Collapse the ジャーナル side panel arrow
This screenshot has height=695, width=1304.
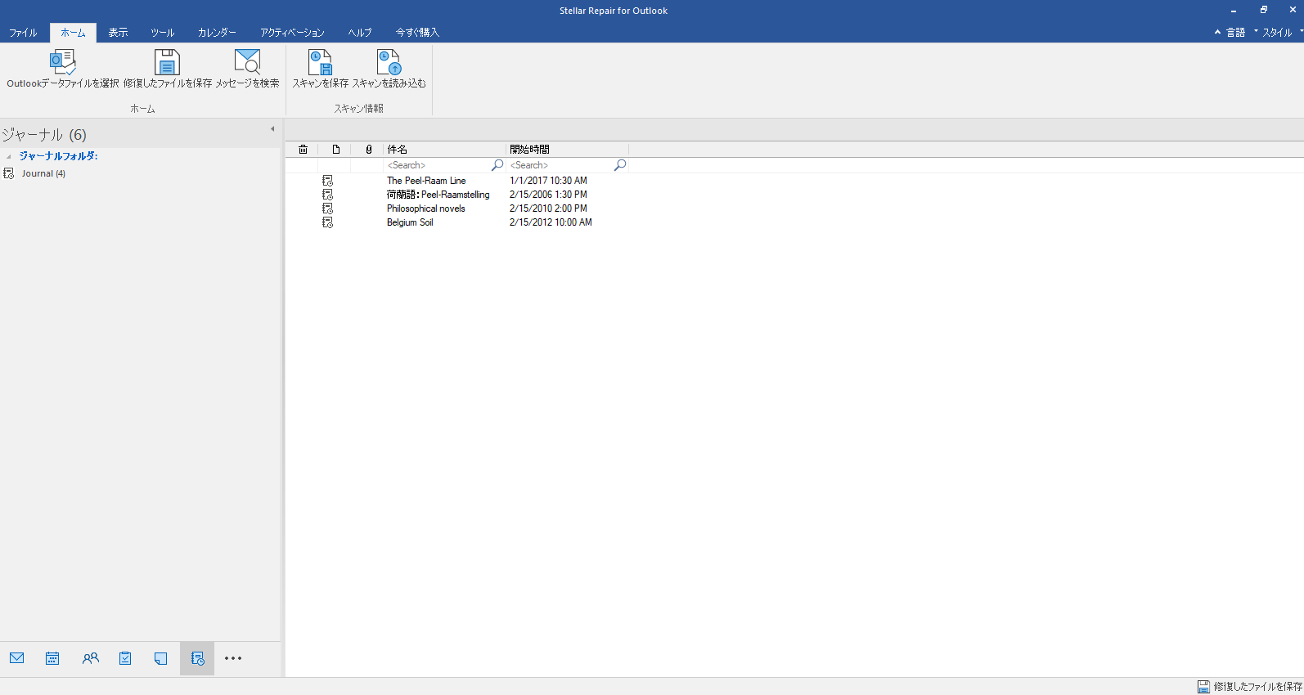pyautogui.click(x=272, y=128)
